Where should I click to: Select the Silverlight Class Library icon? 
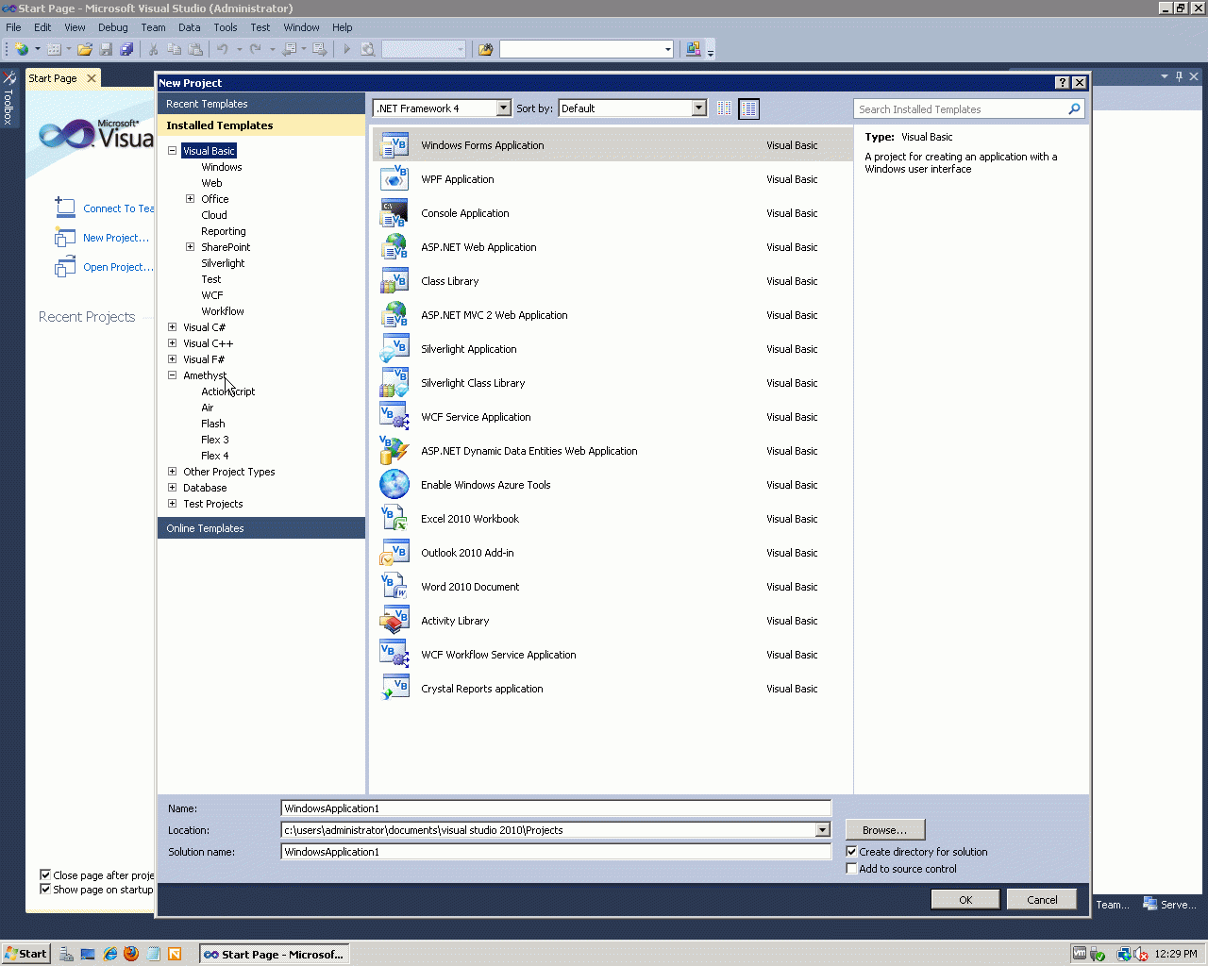click(x=394, y=383)
